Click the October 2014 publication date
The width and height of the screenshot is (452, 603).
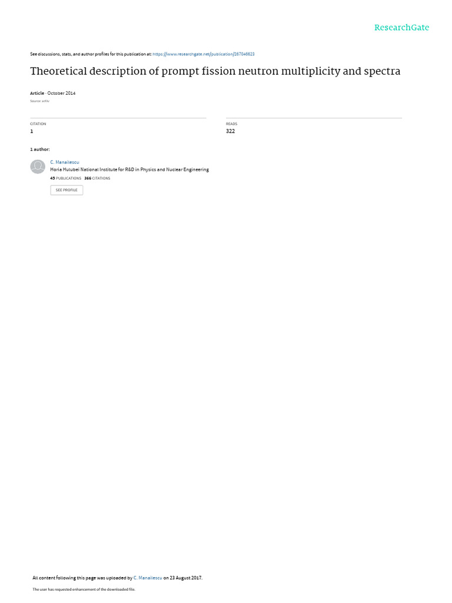pyautogui.click(x=61, y=93)
